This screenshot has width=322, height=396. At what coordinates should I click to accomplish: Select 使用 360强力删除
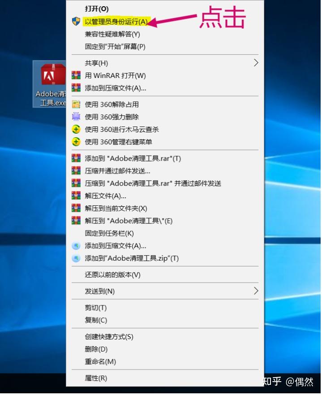(x=112, y=117)
